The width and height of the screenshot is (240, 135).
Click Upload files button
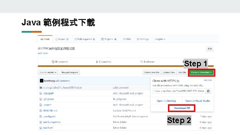[169, 72]
